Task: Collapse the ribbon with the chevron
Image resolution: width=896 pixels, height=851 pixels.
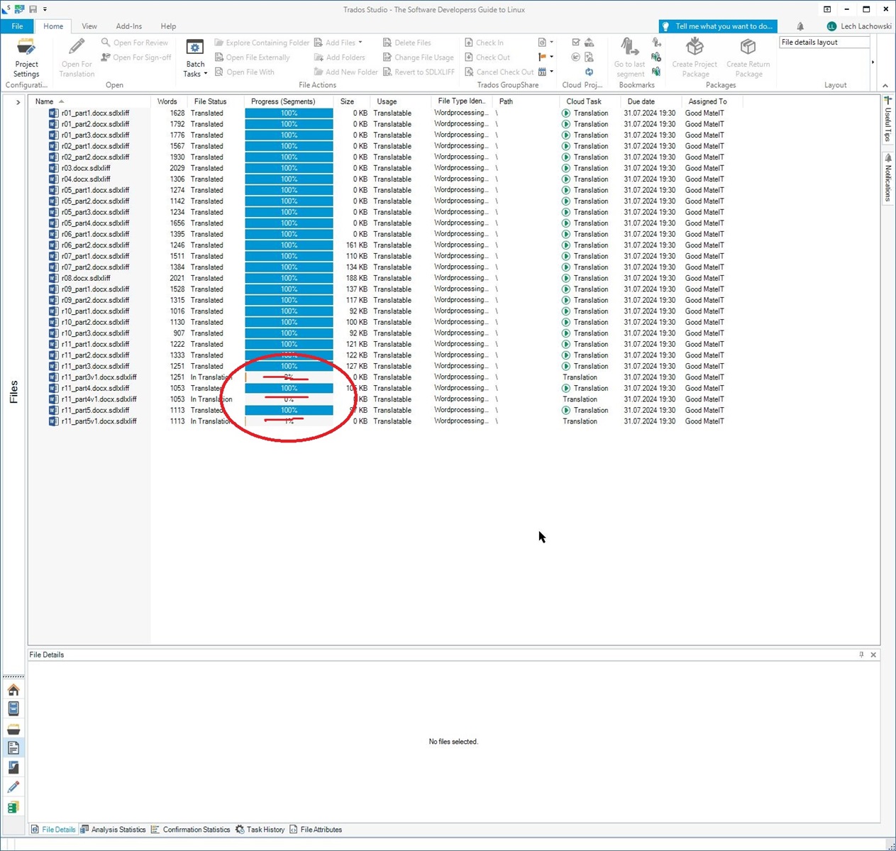Action: pos(885,85)
